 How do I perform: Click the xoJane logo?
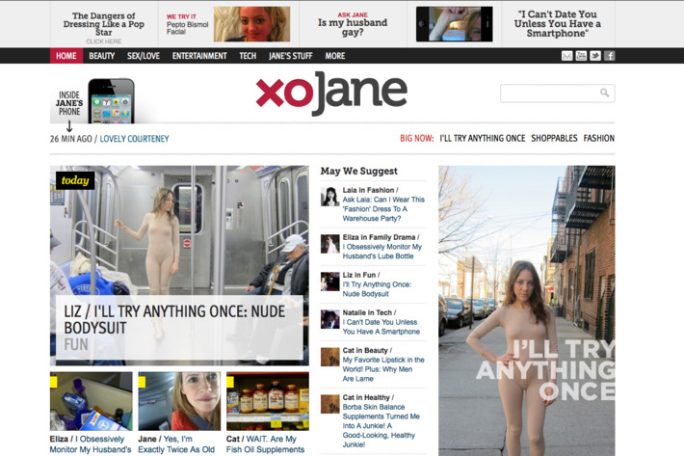click(331, 94)
